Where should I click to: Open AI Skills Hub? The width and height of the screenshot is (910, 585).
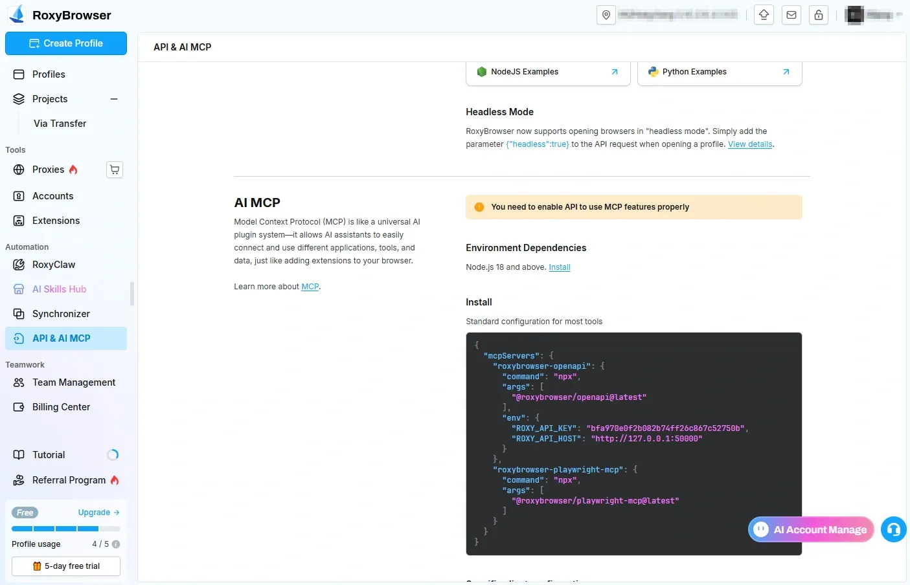(66, 289)
